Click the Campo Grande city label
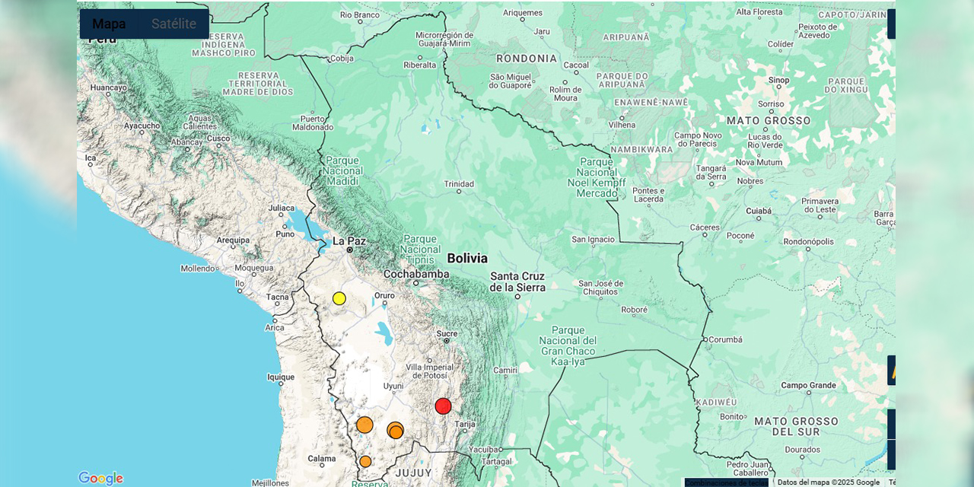The width and height of the screenshot is (974, 487). (x=808, y=386)
